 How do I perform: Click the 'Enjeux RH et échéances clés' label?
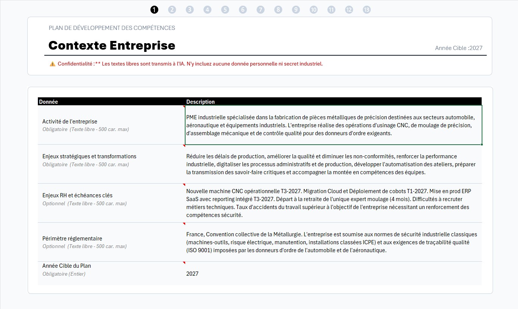coord(77,195)
